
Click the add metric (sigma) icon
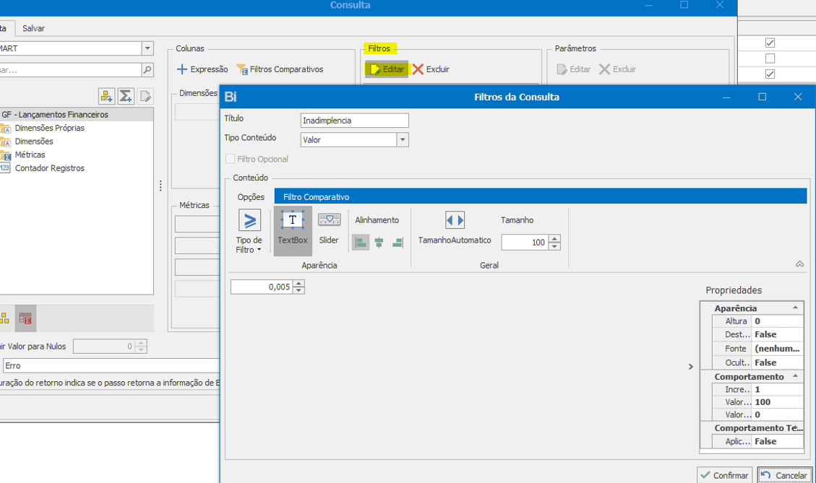(x=126, y=96)
